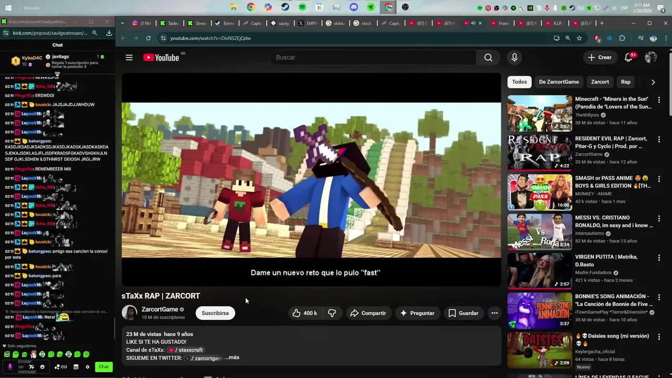Image resolution: width=672 pixels, height=378 pixels.
Task: Open the VIRGEN PUTITA video thumbnail
Action: point(540,271)
